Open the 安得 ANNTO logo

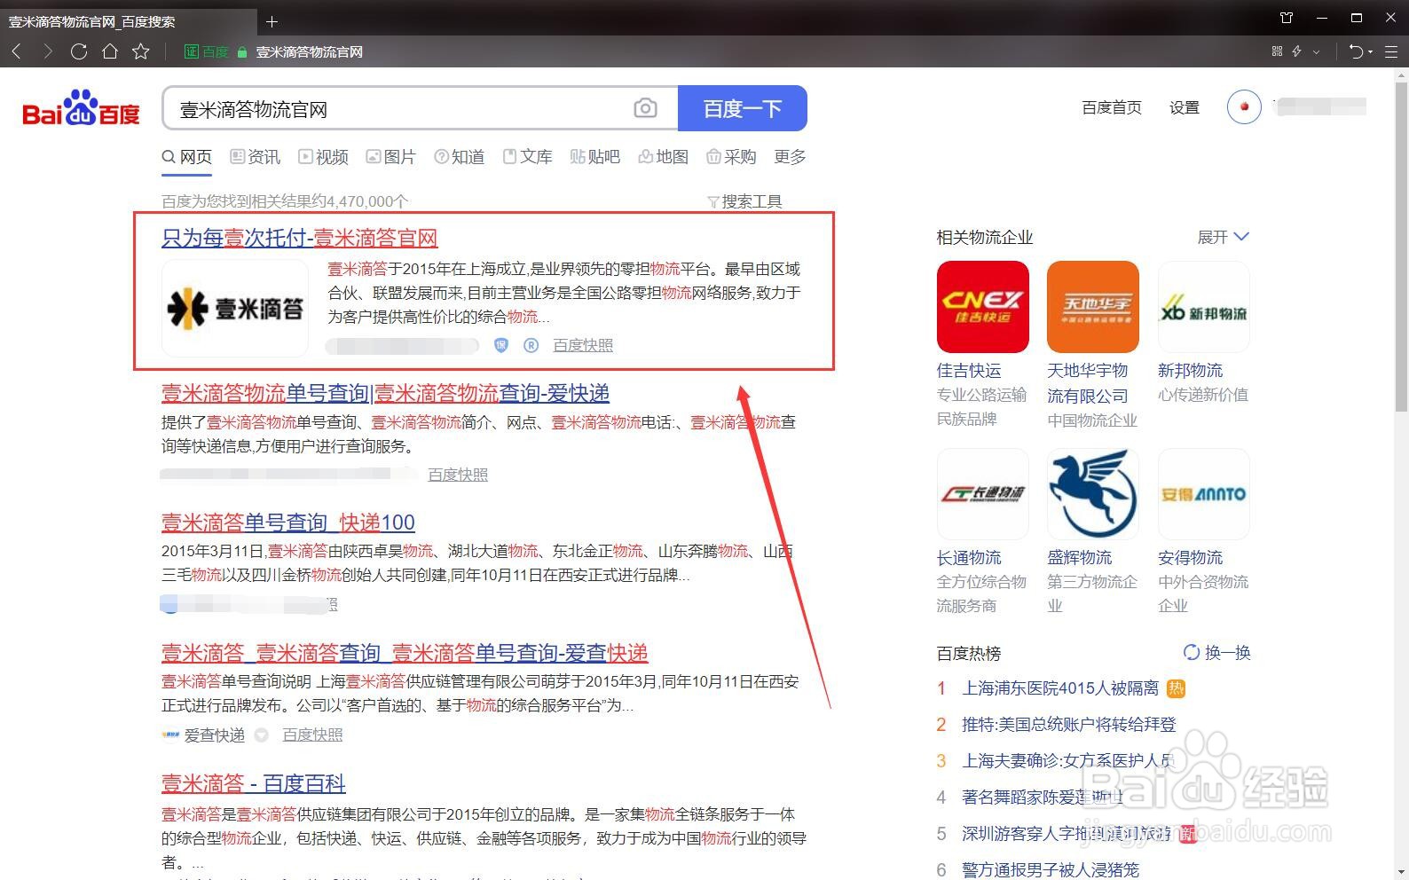pos(1203,494)
